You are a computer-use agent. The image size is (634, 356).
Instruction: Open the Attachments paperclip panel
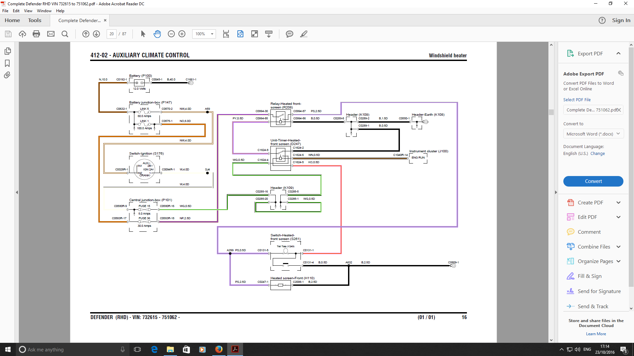(x=7, y=75)
